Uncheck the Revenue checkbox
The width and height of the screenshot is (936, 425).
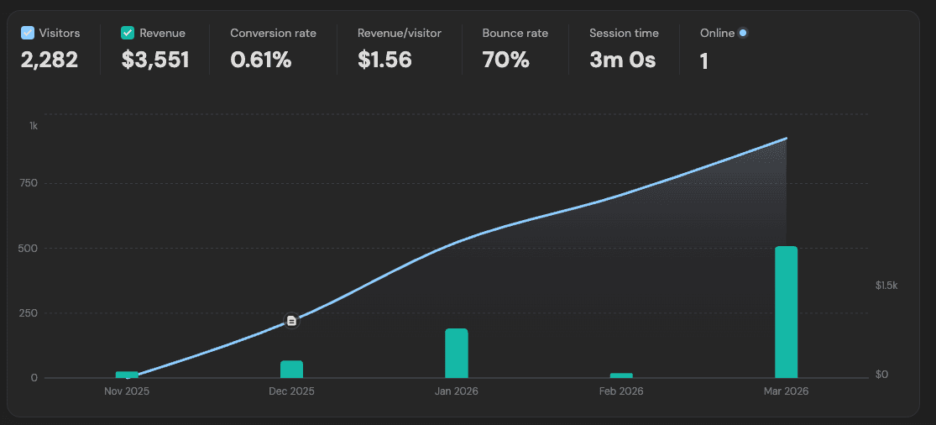(128, 33)
